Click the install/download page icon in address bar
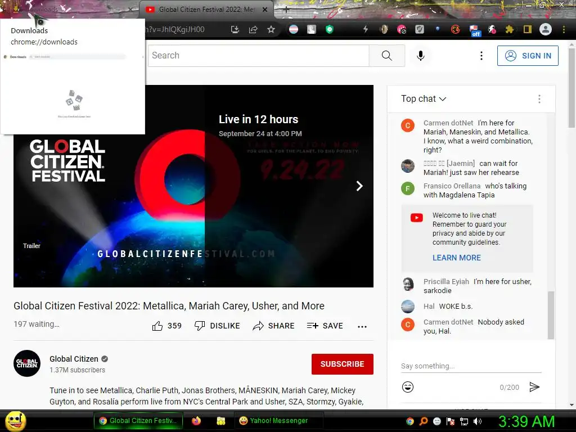The image size is (576, 432). (x=235, y=29)
